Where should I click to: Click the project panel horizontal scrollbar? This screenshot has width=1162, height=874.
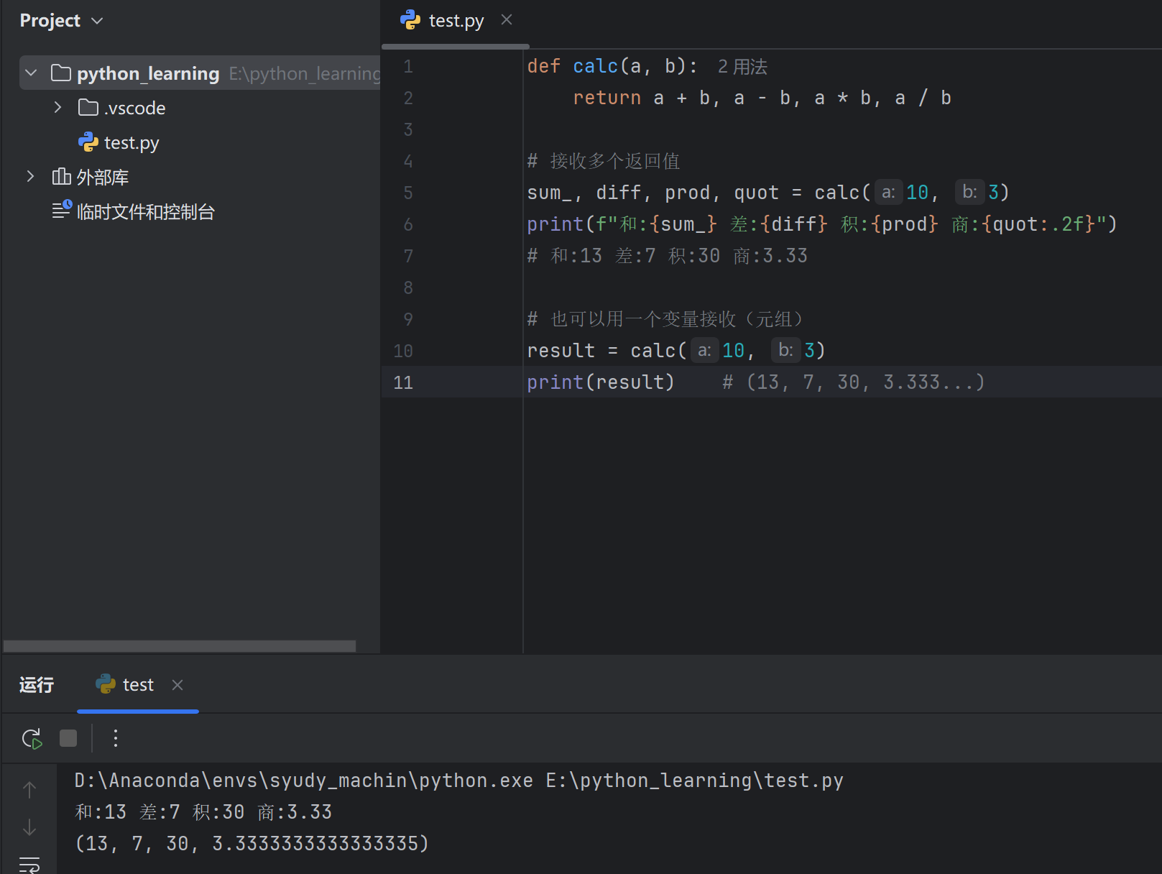click(x=180, y=646)
